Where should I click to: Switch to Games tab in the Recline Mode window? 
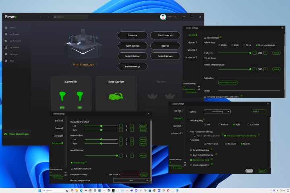coord(192,43)
